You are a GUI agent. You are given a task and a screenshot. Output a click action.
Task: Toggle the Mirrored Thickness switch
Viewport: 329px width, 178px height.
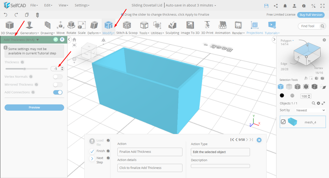tap(58, 85)
